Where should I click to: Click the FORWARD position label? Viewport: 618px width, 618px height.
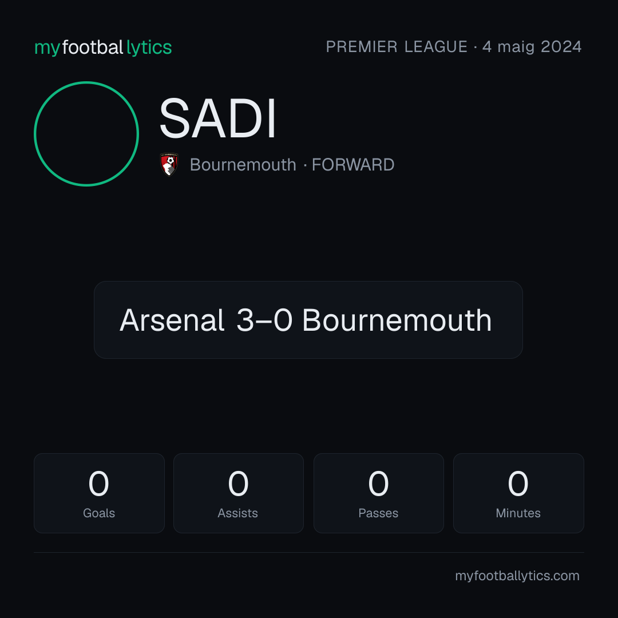[352, 165]
